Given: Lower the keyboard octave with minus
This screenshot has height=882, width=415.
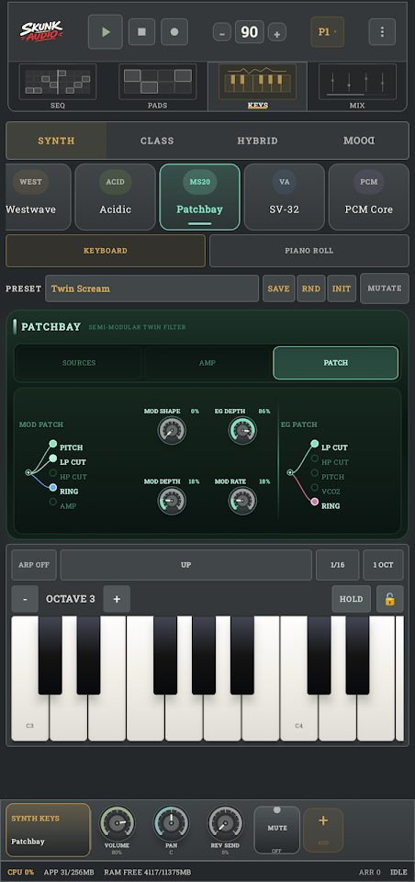Looking at the screenshot, I should coord(26,599).
